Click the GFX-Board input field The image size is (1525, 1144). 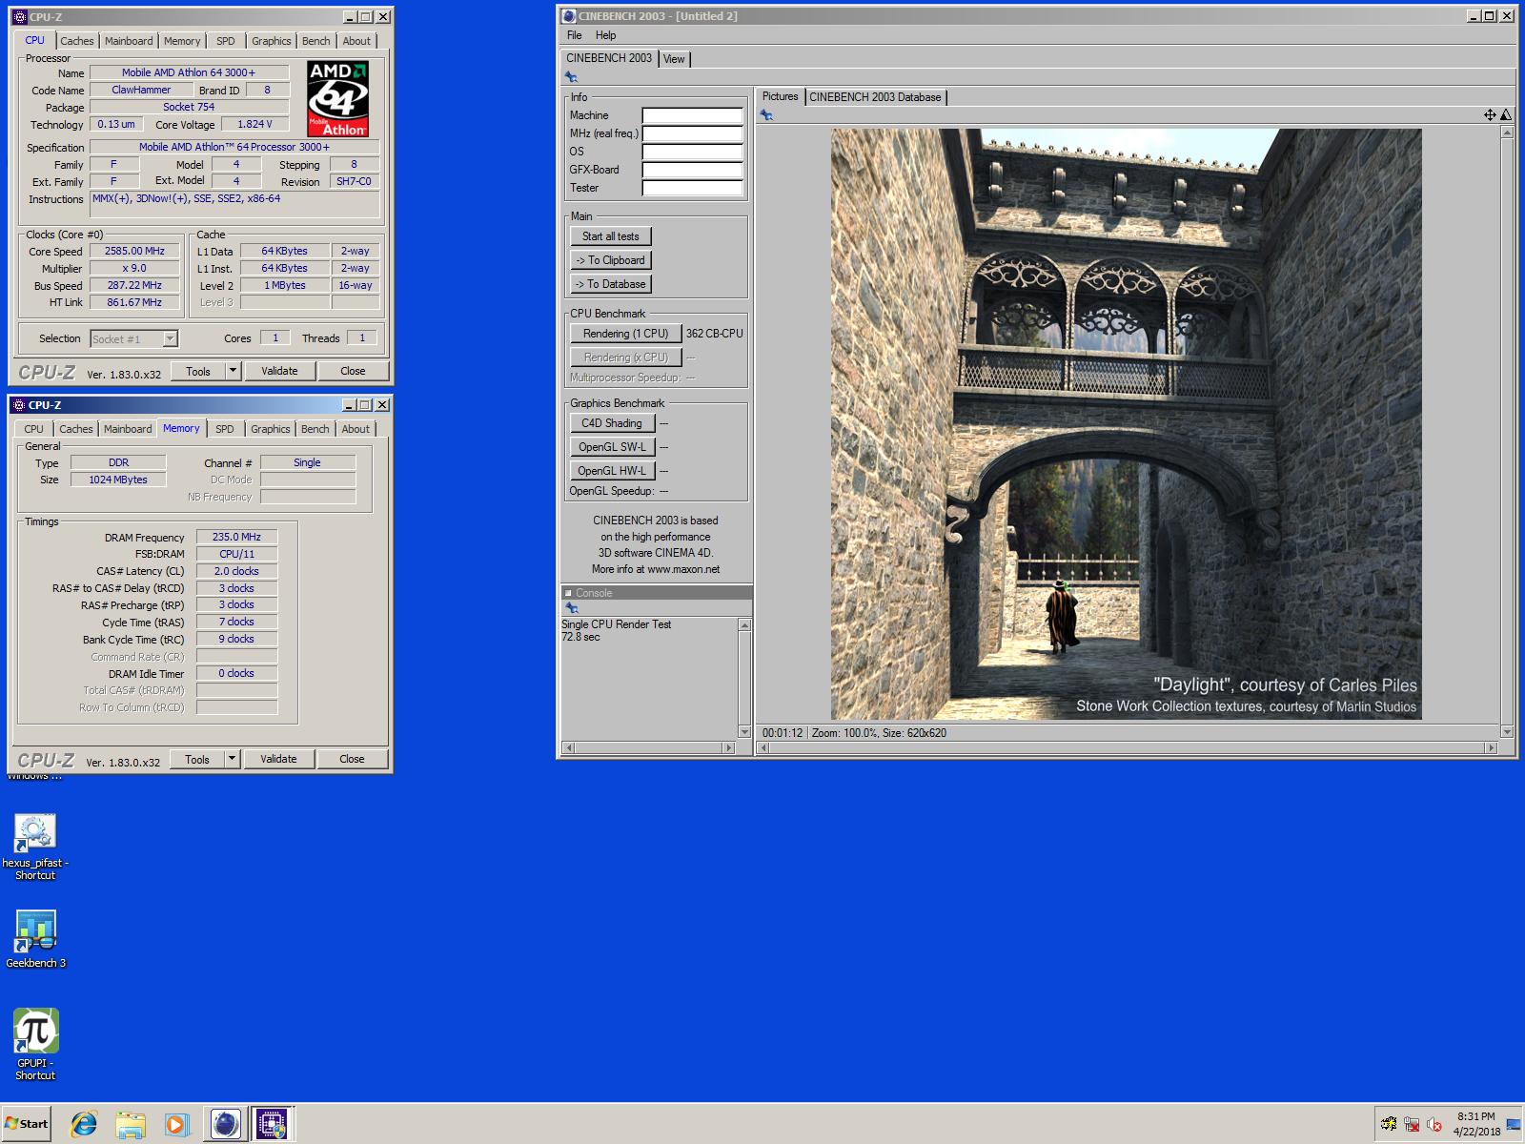point(692,170)
